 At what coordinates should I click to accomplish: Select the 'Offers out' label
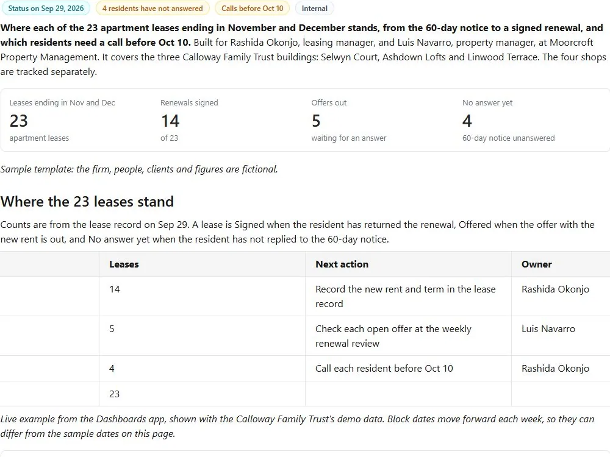point(329,102)
